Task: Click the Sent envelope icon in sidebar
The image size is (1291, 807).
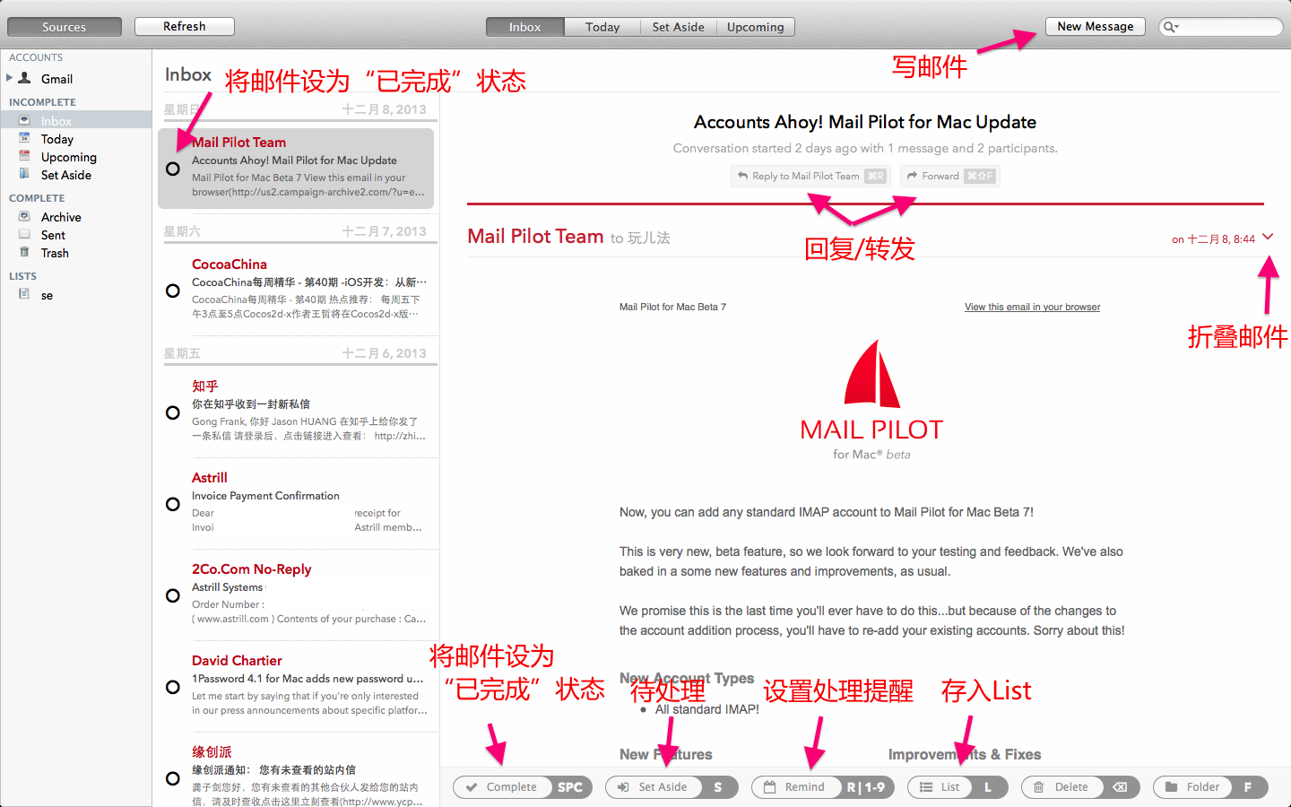Action: pyautogui.click(x=24, y=234)
